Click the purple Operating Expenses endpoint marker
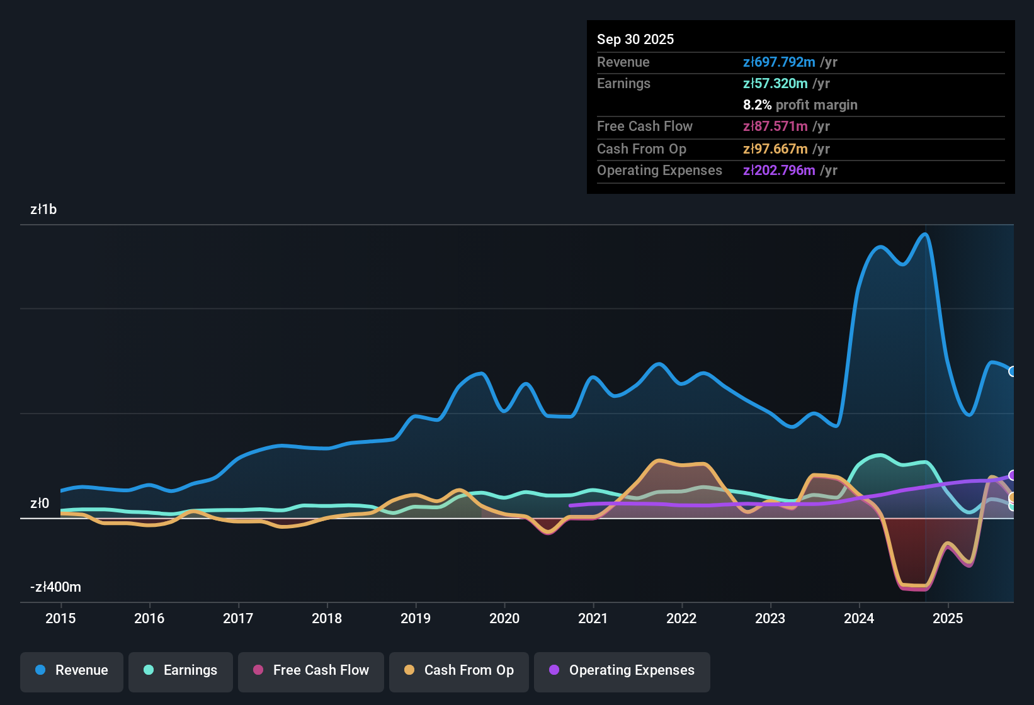1034x705 pixels. pyautogui.click(x=1012, y=476)
